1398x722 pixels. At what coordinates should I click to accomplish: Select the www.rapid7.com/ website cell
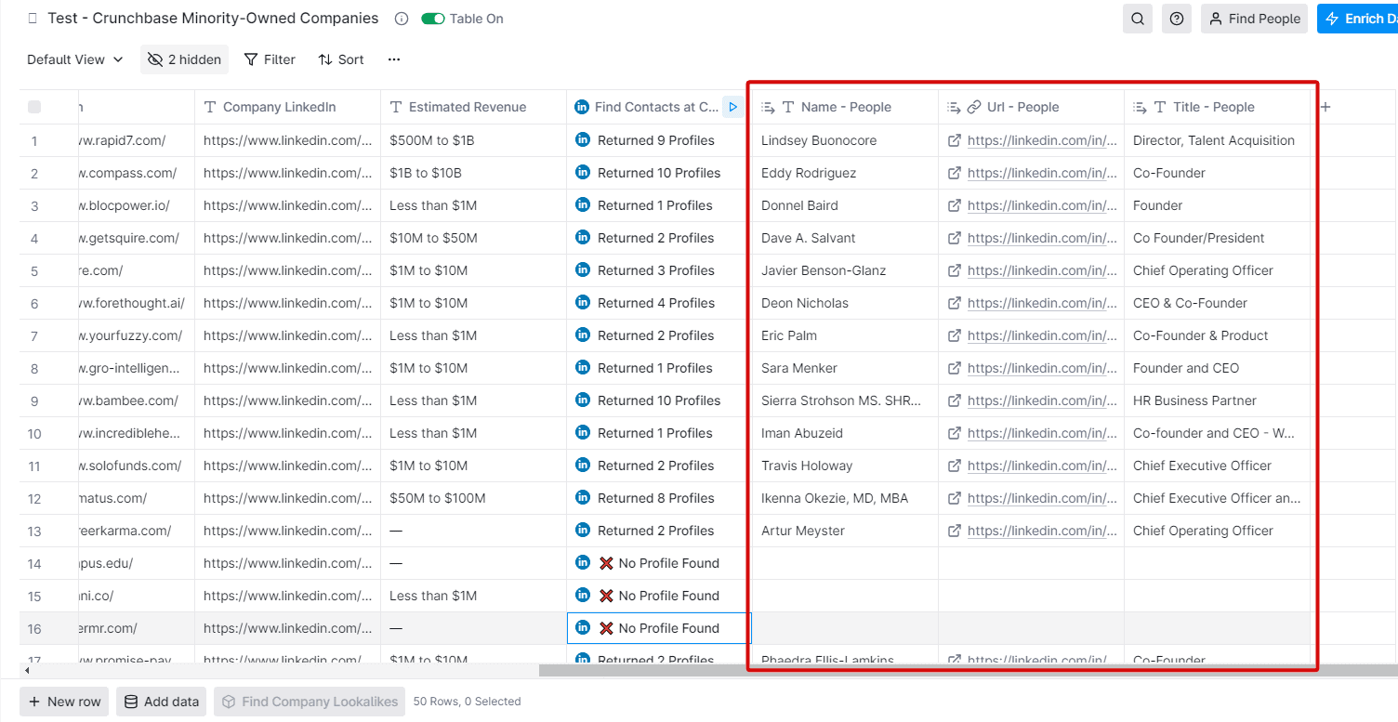click(x=137, y=140)
